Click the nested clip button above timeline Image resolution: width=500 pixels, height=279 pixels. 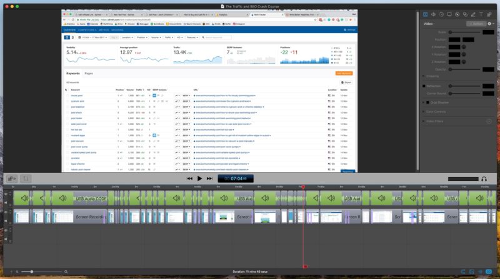[x=12, y=179]
